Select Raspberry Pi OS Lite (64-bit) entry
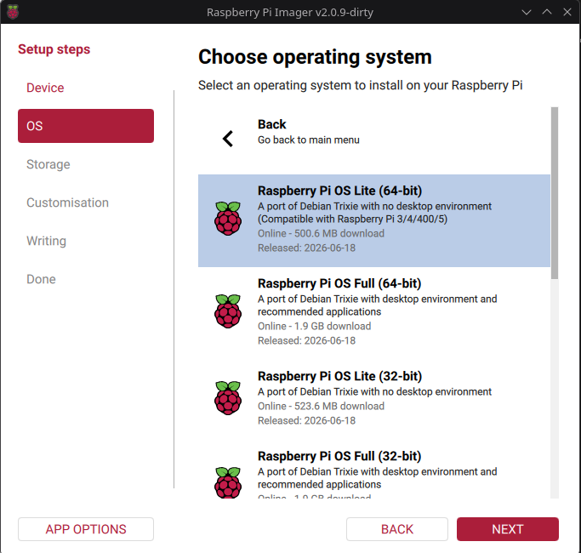 point(374,220)
